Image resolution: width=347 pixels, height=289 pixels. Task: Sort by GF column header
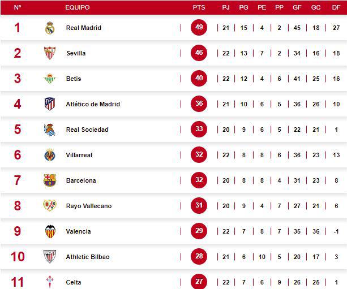pos(298,8)
